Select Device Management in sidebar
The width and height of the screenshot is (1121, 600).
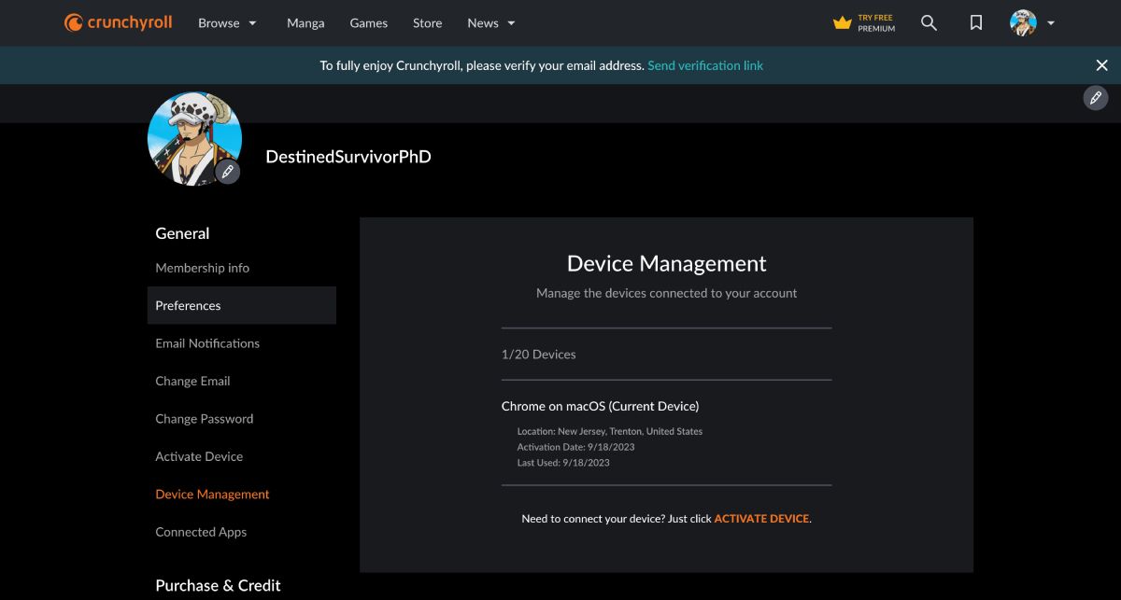click(212, 495)
